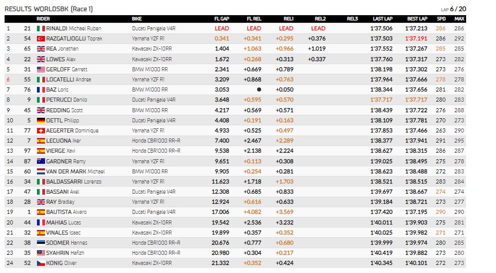Click last lap time 1'40.419
496x273 pixels.
[x=381, y=253]
